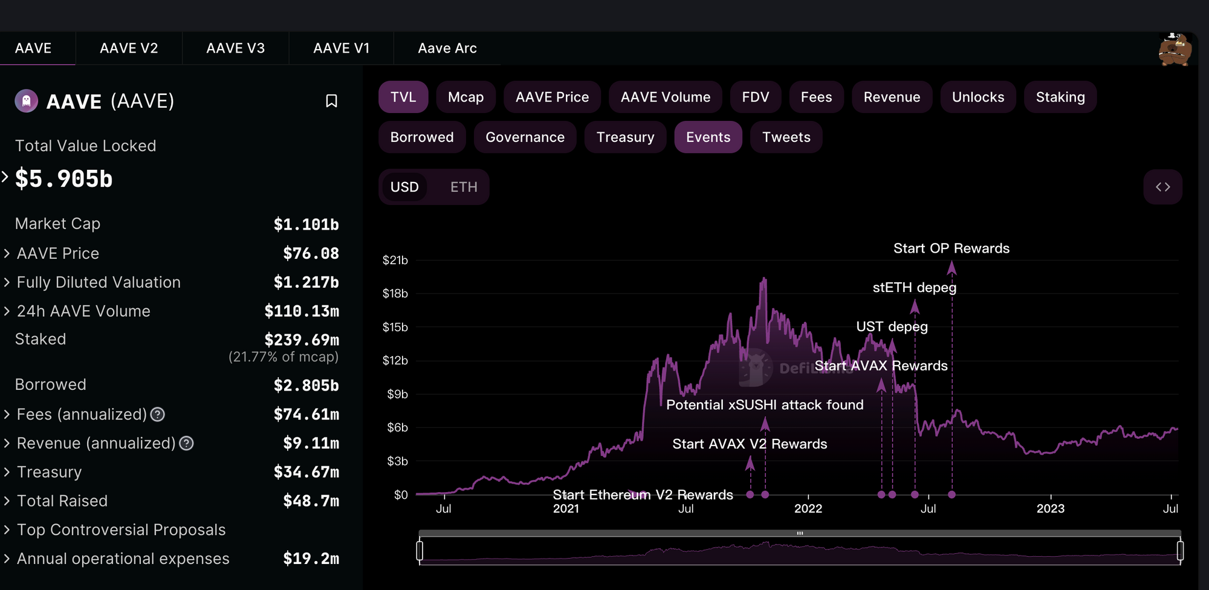Click the Start AVAX Rewards marker dot
This screenshot has width=1209, height=590.
tap(881, 494)
